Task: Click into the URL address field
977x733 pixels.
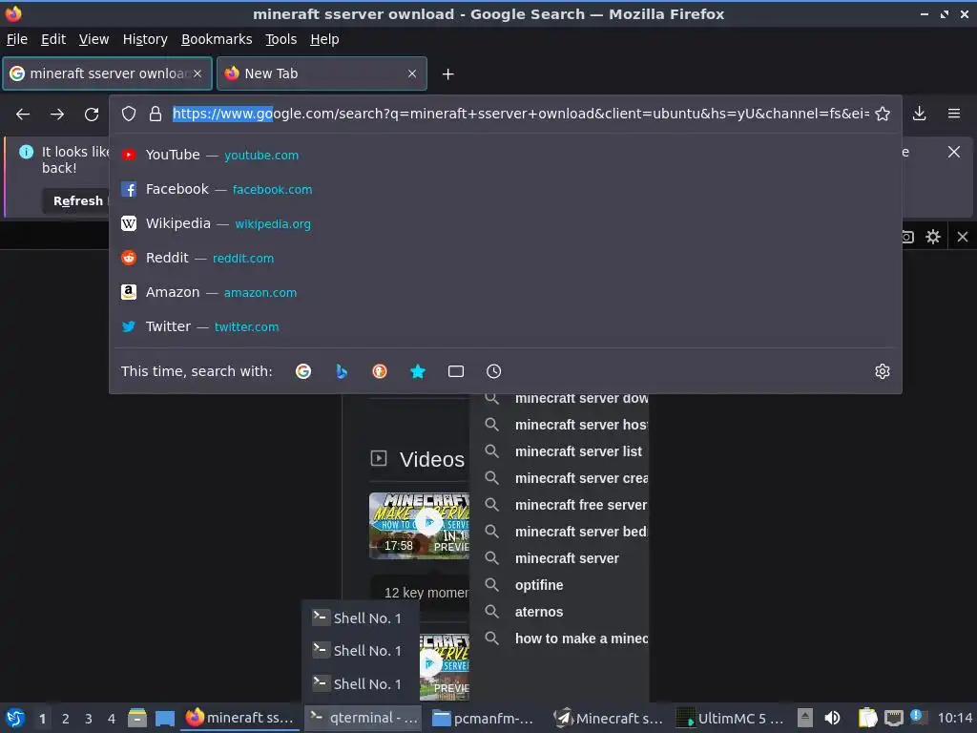Action: click(x=520, y=114)
